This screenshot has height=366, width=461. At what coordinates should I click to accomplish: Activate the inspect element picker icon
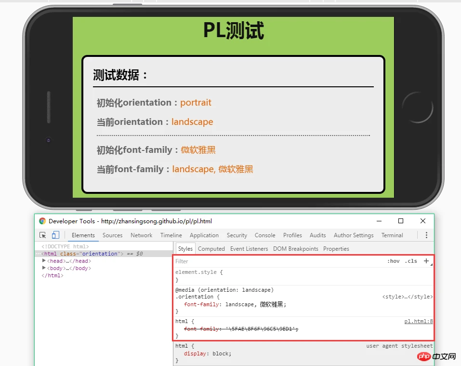tap(43, 235)
